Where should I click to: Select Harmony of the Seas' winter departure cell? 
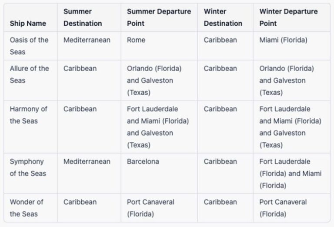pyautogui.click(x=290, y=127)
